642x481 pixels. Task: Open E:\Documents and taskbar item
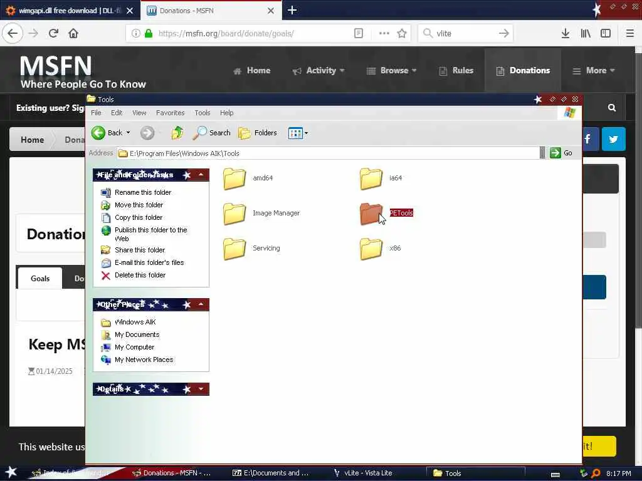coord(271,473)
